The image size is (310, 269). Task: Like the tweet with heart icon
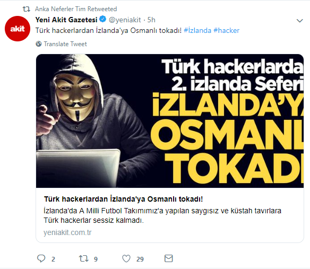pos(126,258)
